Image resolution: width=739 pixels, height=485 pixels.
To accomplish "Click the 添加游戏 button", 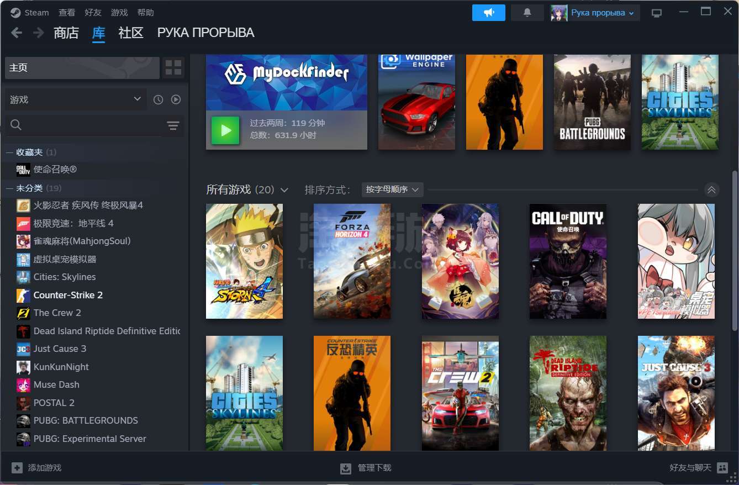I will pyautogui.click(x=37, y=468).
